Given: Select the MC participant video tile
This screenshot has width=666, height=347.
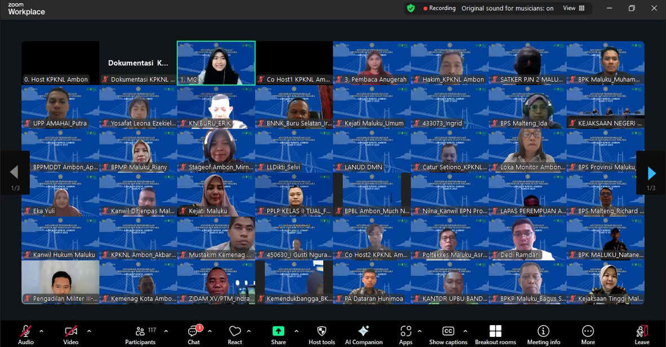Looking at the screenshot, I should (216, 63).
